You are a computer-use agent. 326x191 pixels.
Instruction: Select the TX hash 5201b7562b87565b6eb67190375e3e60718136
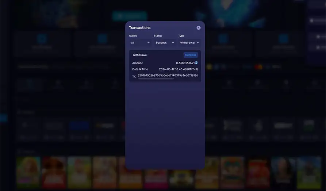[x=168, y=75]
